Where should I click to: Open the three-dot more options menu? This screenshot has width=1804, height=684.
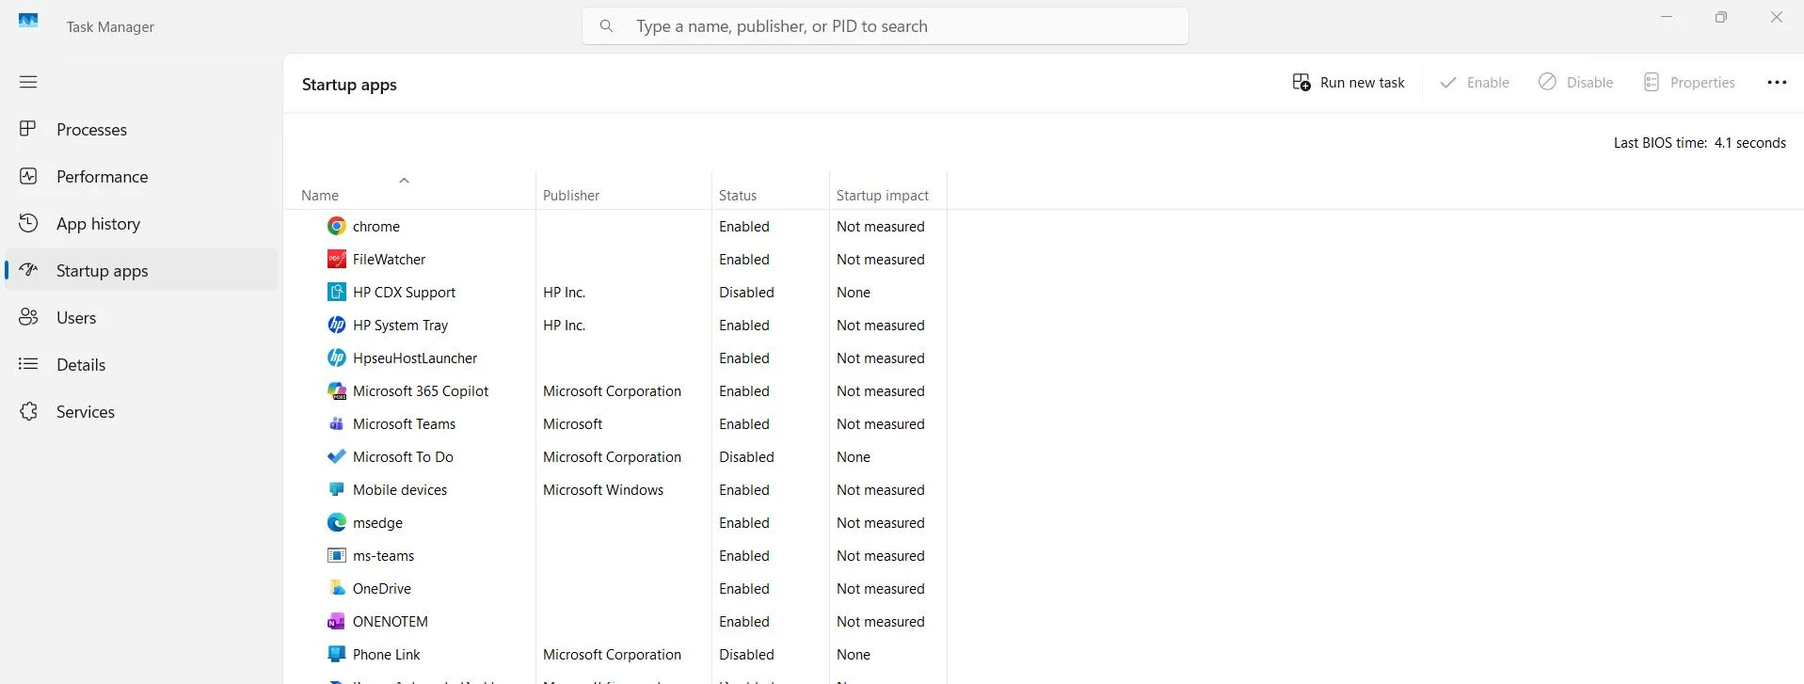click(x=1777, y=83)
